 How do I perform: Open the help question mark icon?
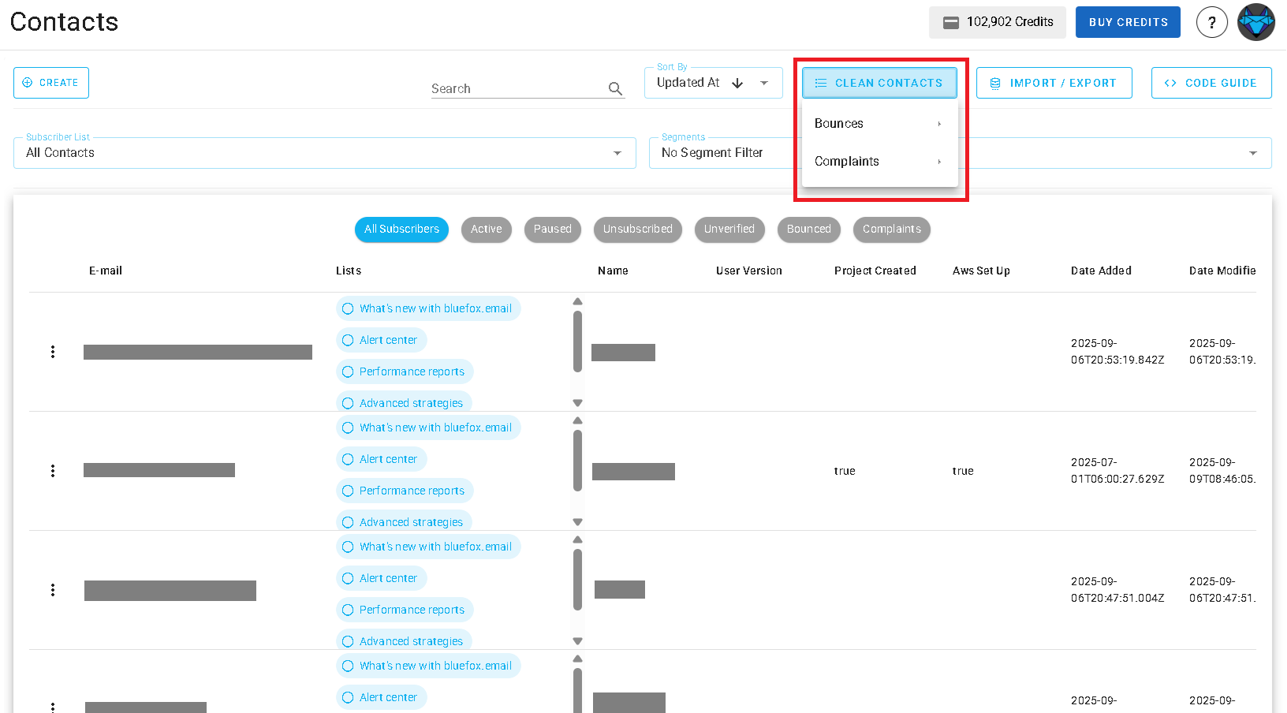(x=1212, y=22)
